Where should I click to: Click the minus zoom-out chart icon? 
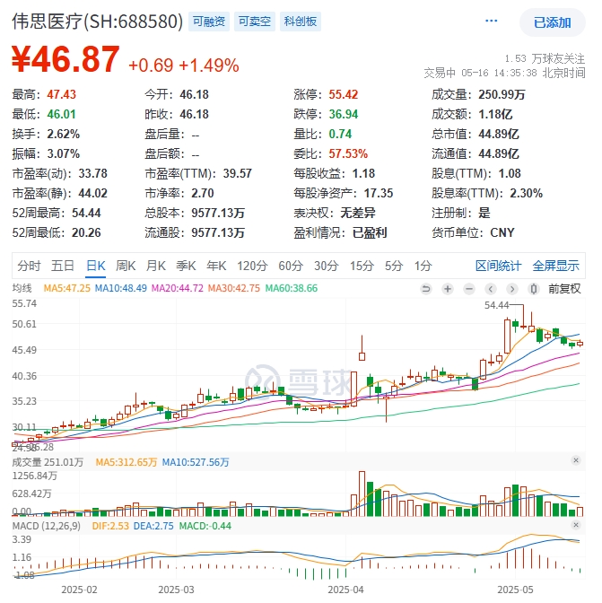click(469, 288)
